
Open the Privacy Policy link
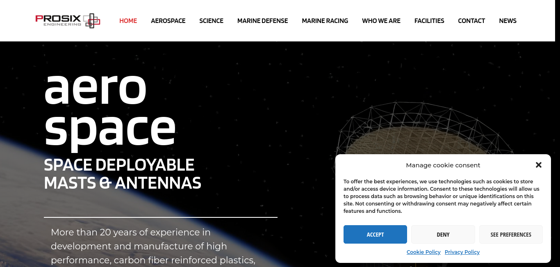(462, 252)
